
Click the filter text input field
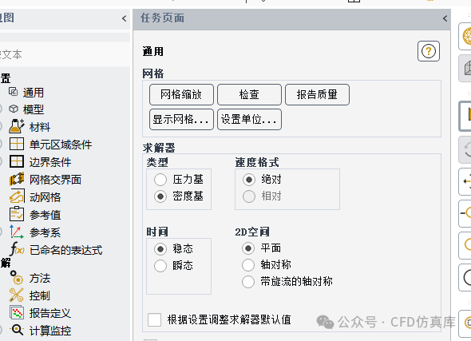click(65, 54)
